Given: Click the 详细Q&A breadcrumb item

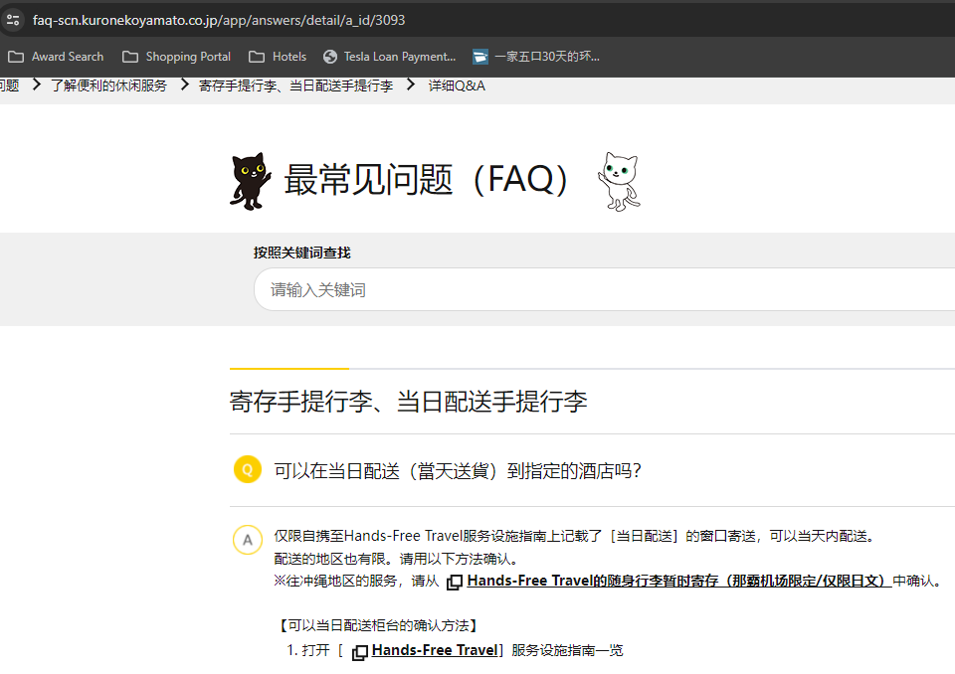Looking at the screenshot, I should 457,85.
